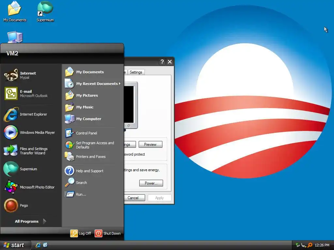This screenshot has width=334, height=250.
Task: Open Files and Settings Transfer Wizard
Action: tap(31, 151)
